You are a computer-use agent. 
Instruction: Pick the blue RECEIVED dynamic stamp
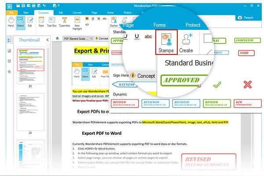186,104
